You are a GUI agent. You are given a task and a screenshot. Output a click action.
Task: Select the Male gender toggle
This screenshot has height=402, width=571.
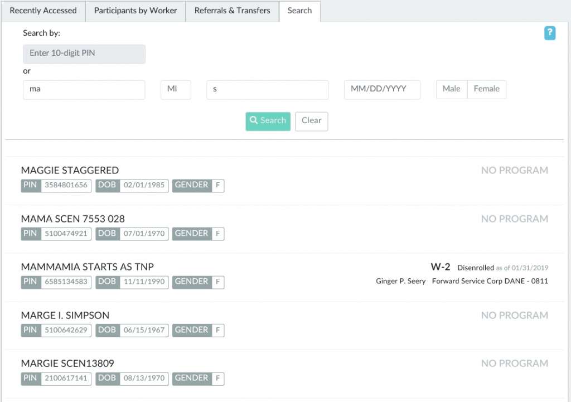[x=451, y=89]
